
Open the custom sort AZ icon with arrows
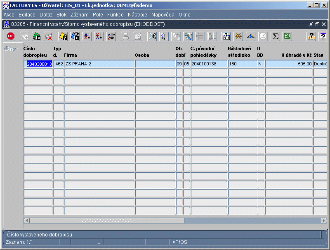coord(111,36)
